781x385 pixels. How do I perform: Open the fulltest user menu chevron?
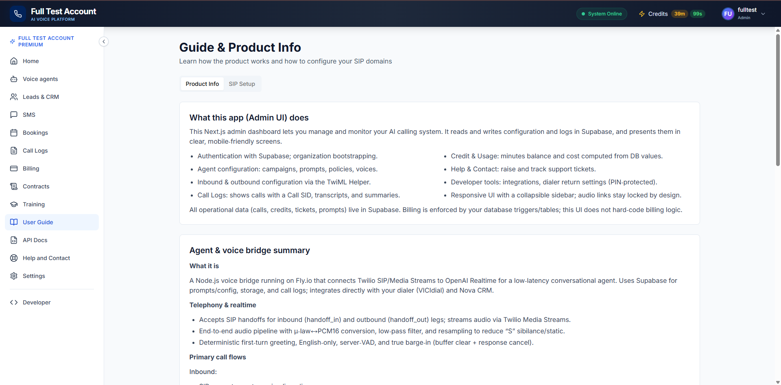763,14
